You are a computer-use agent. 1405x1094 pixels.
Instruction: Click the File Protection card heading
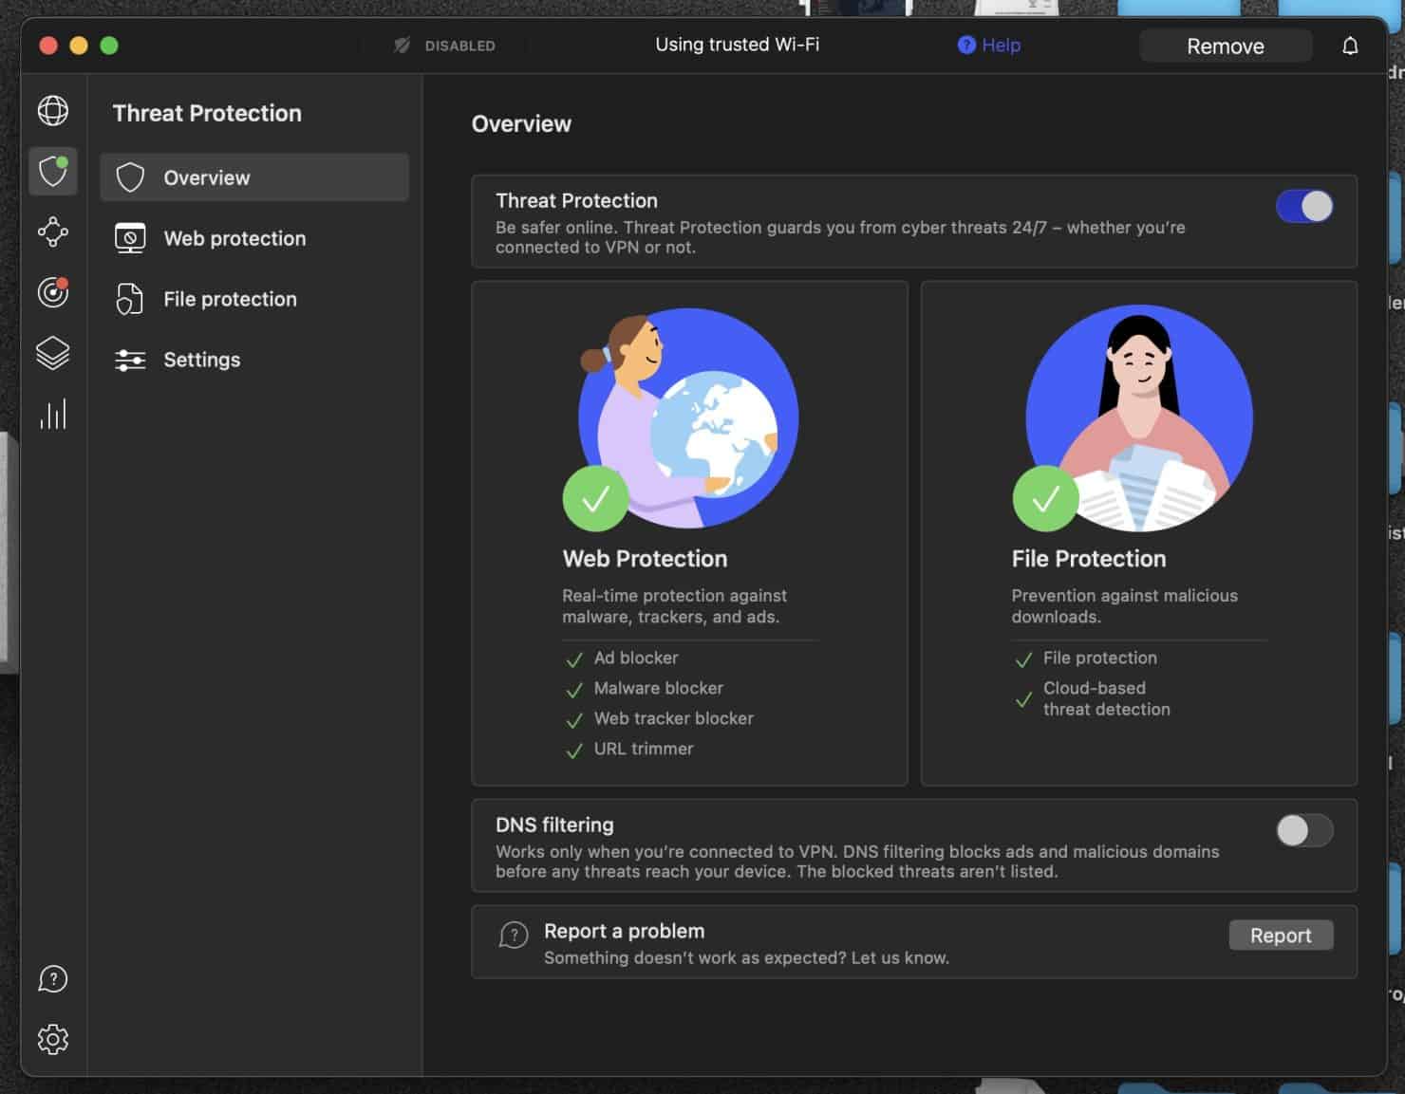pyautogui.click(x=1089, y=559)
